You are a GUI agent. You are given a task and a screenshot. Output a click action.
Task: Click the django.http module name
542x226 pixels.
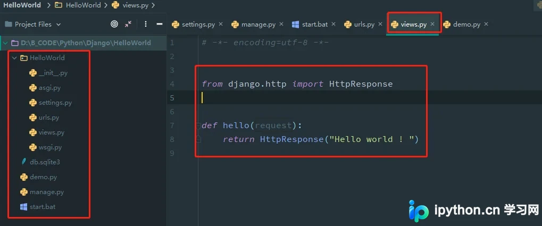pyautogui.click(x=257, y=84)
